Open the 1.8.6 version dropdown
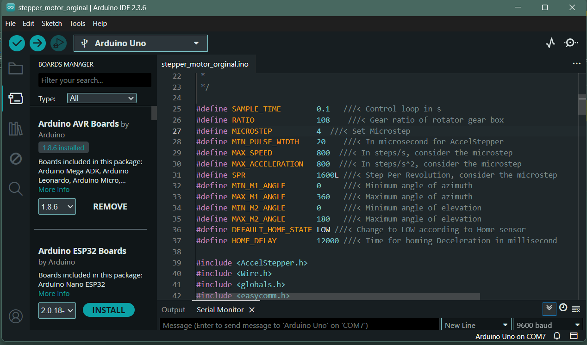The image size is (587, 345). [x=57, y=207]
